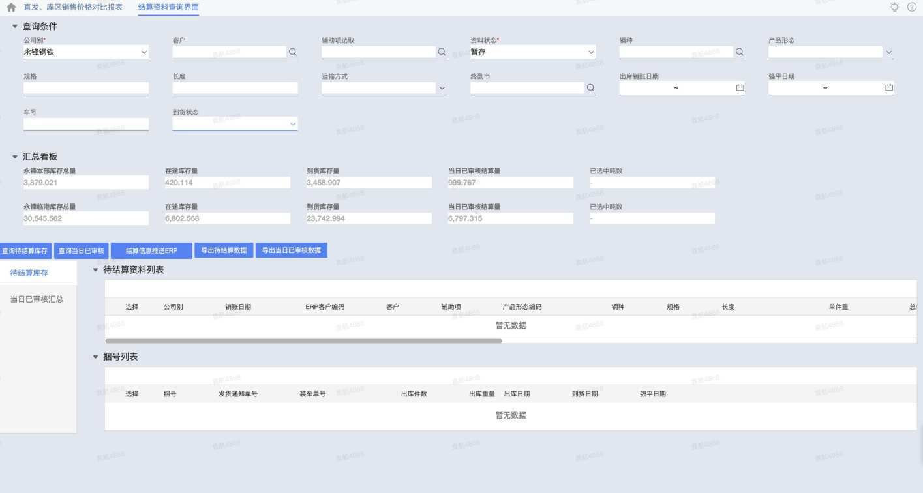The image size is (923, 493).
Task: Click the 在途库存量 value 6,802.568
Action: pos(228,218)
